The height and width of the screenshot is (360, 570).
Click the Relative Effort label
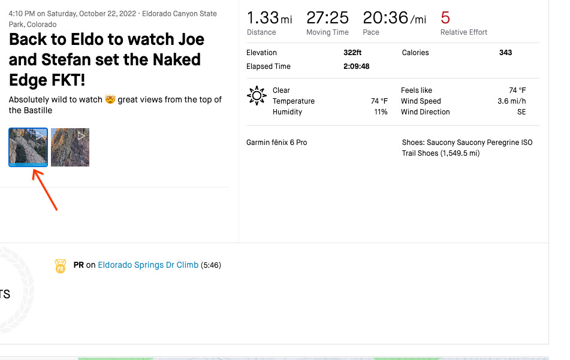(464, 32)
